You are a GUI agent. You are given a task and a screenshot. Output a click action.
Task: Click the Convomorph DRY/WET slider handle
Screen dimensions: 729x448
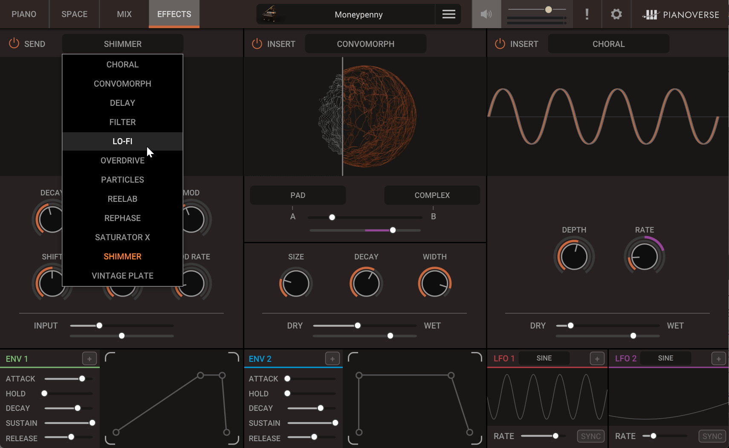point(358,326)
